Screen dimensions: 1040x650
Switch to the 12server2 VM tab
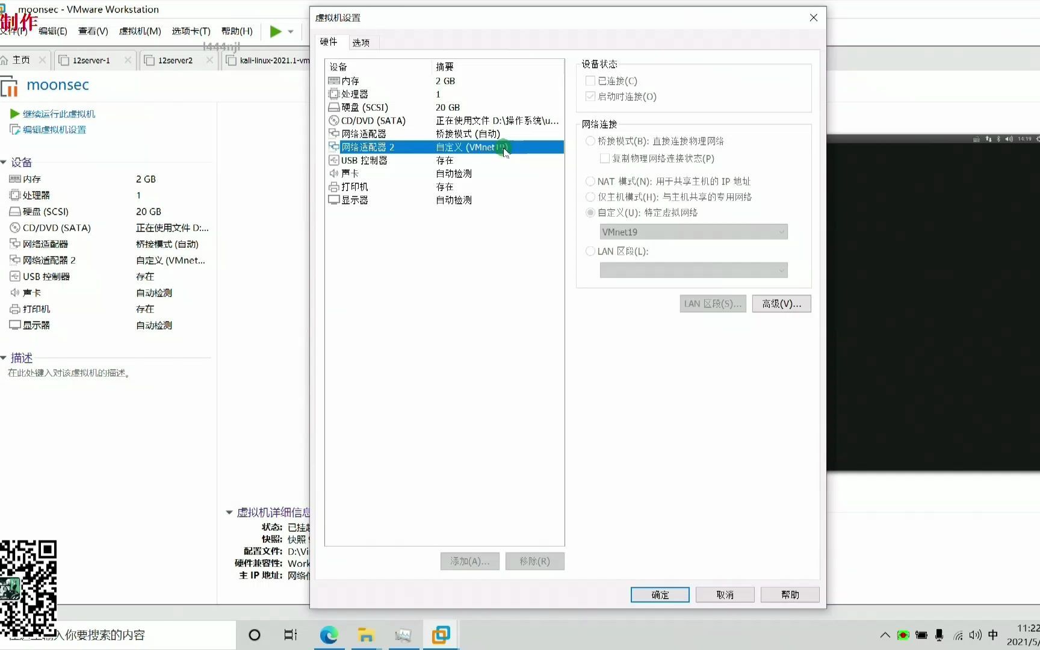[x=175, y=60]
